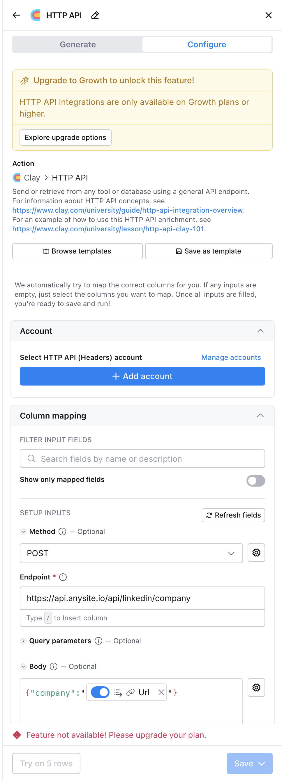Click the search fields input box
Image resolution: width=282 pixels, height=781 pixels.
142,459
